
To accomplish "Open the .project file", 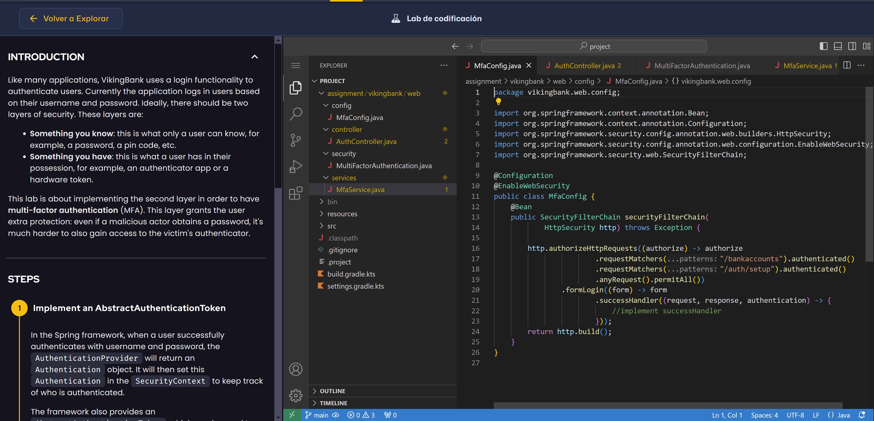I will tap(383, 262).
